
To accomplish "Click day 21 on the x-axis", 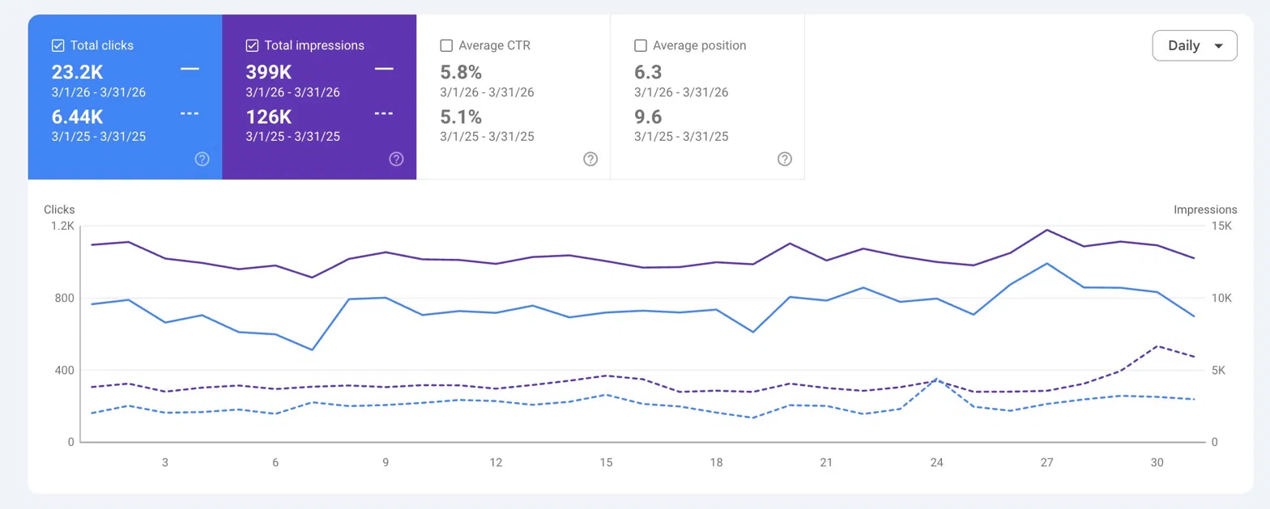I will tap(826, 463).
